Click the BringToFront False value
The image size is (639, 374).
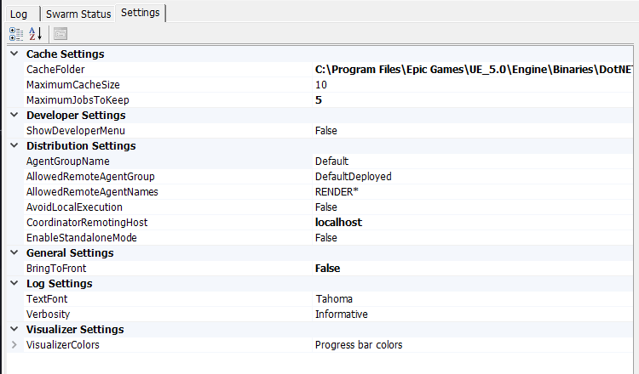pyautogui.click(x=327, y=269)
